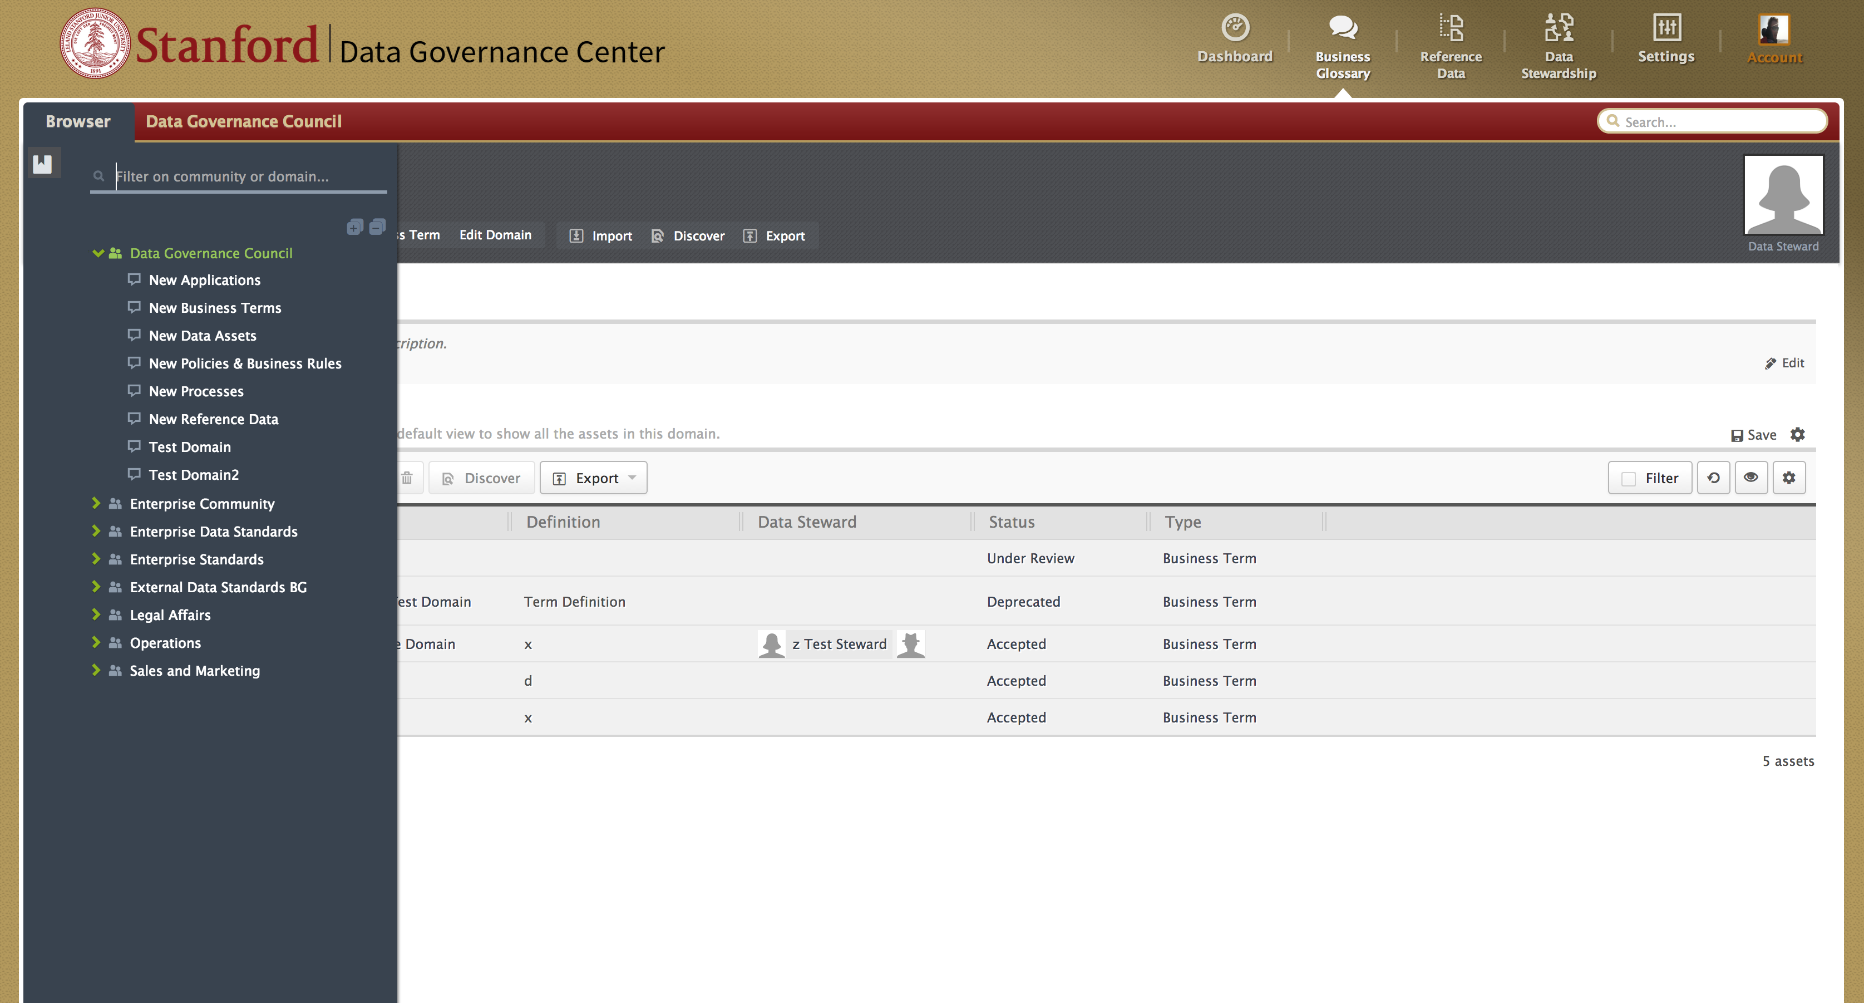Open the Account menu

1774,40
